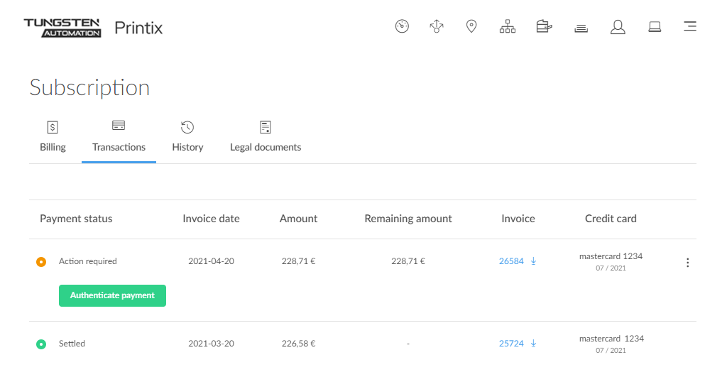Open the Print queues stacked-paper icon
This screenshot has height=377, width=727.
point(581,28)
